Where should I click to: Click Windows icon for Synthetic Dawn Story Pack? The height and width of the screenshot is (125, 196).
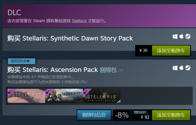[x=175, y=36]
